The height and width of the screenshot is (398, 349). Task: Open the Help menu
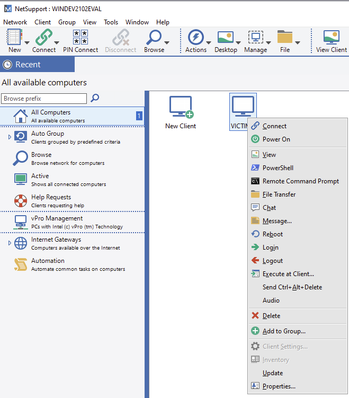163,22
